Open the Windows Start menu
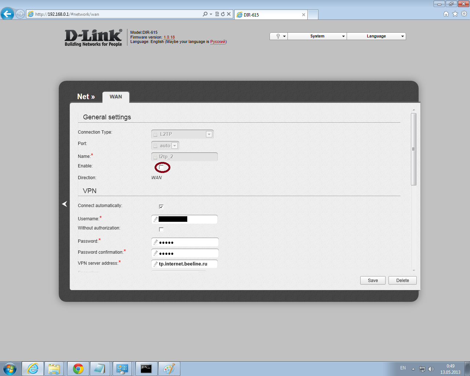Viewport: 470px width, 376px height. (x=10, y=369)
